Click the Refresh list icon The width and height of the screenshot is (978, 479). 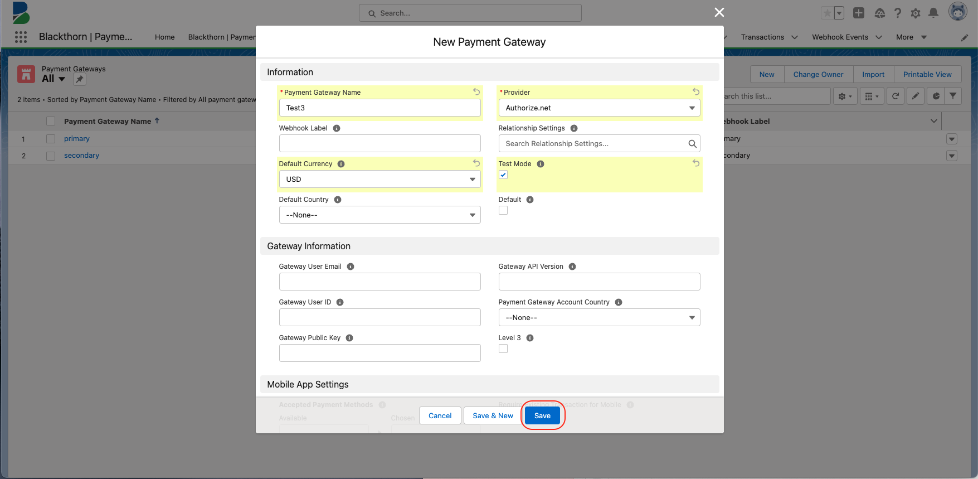pyautogui.click(x=896, y=96)
